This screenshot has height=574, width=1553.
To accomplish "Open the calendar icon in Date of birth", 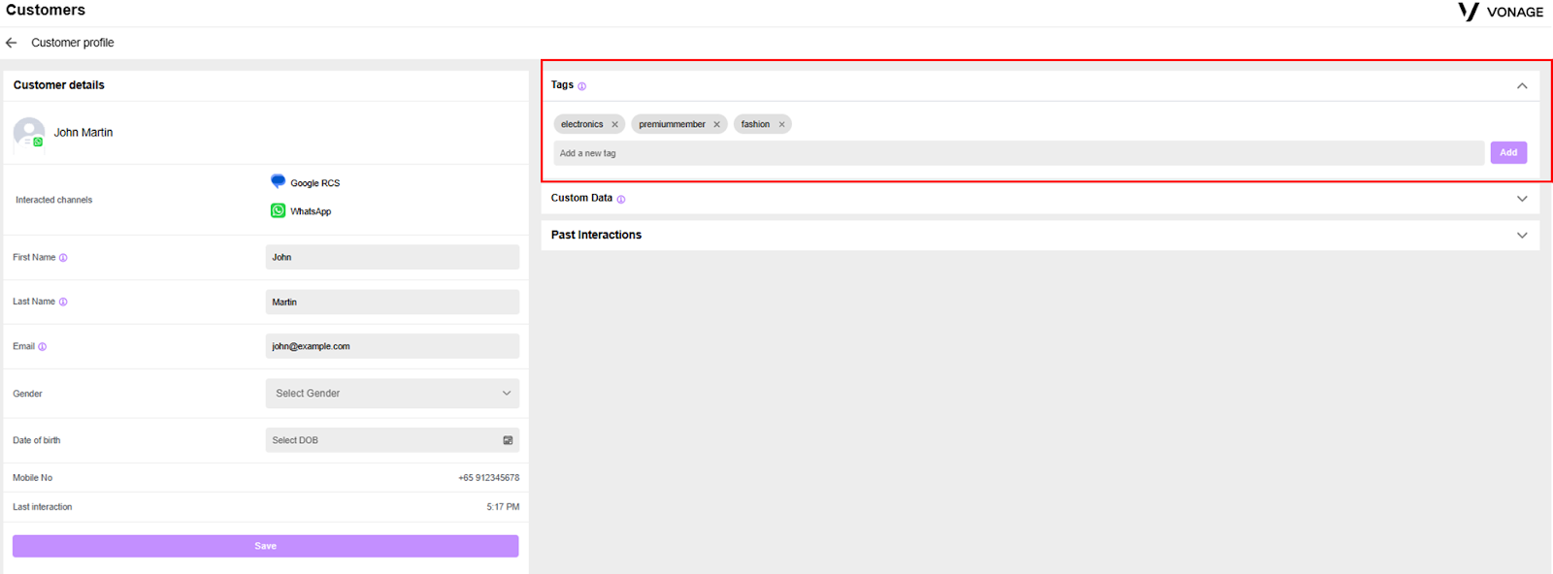I will (508, 440).
